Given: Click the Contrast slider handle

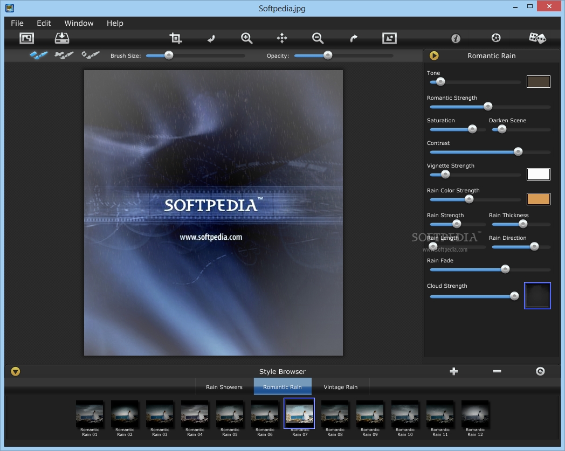Looking at the screenshot, I should [x=518, y=151].
